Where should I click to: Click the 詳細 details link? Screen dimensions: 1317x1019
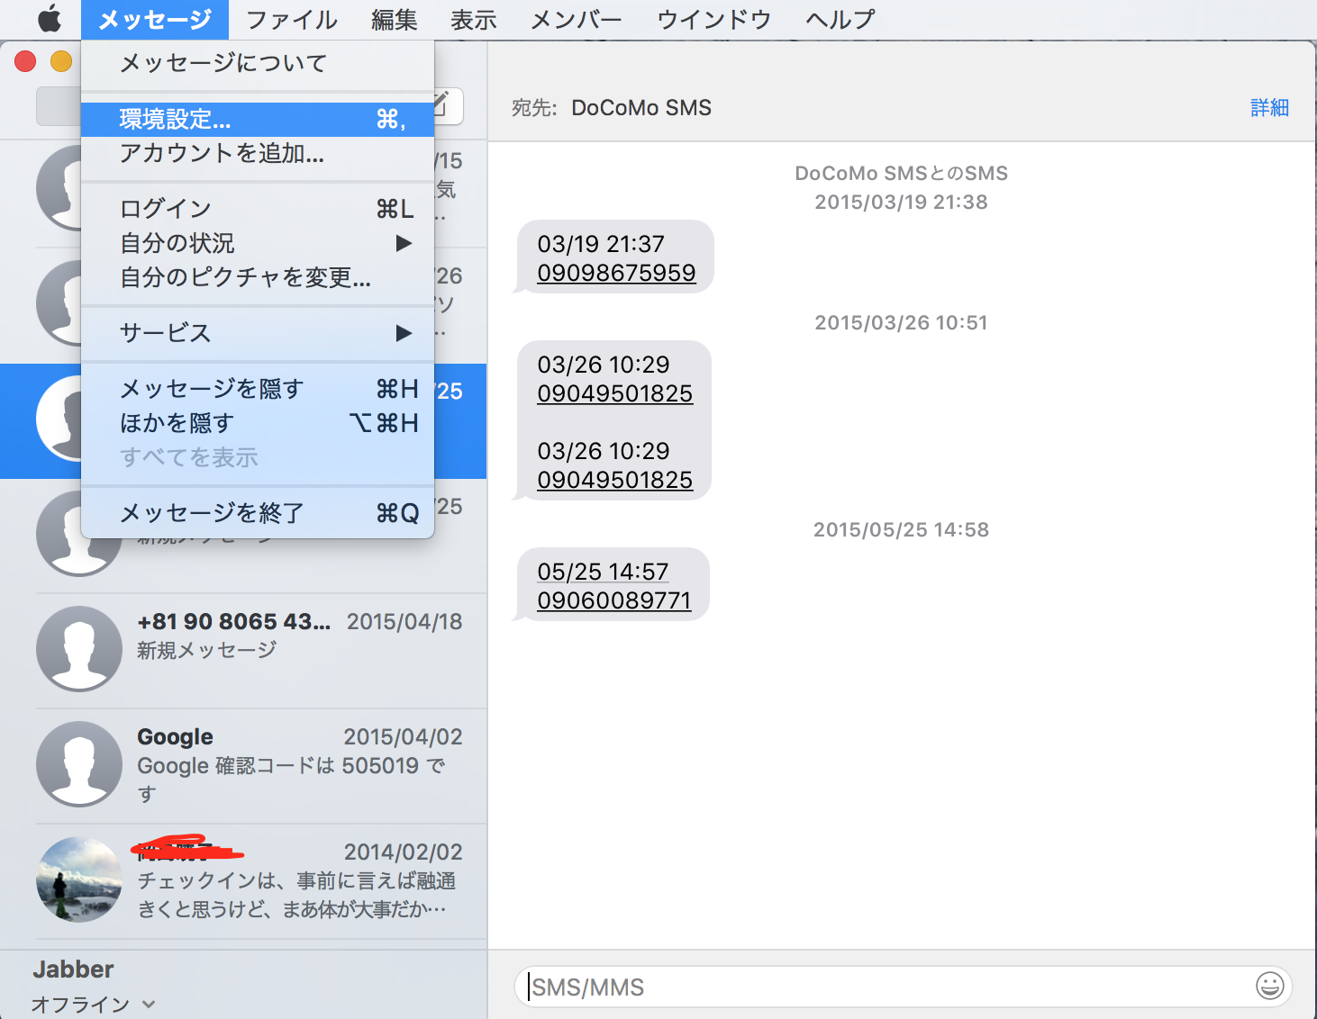tap(1269, 108)
